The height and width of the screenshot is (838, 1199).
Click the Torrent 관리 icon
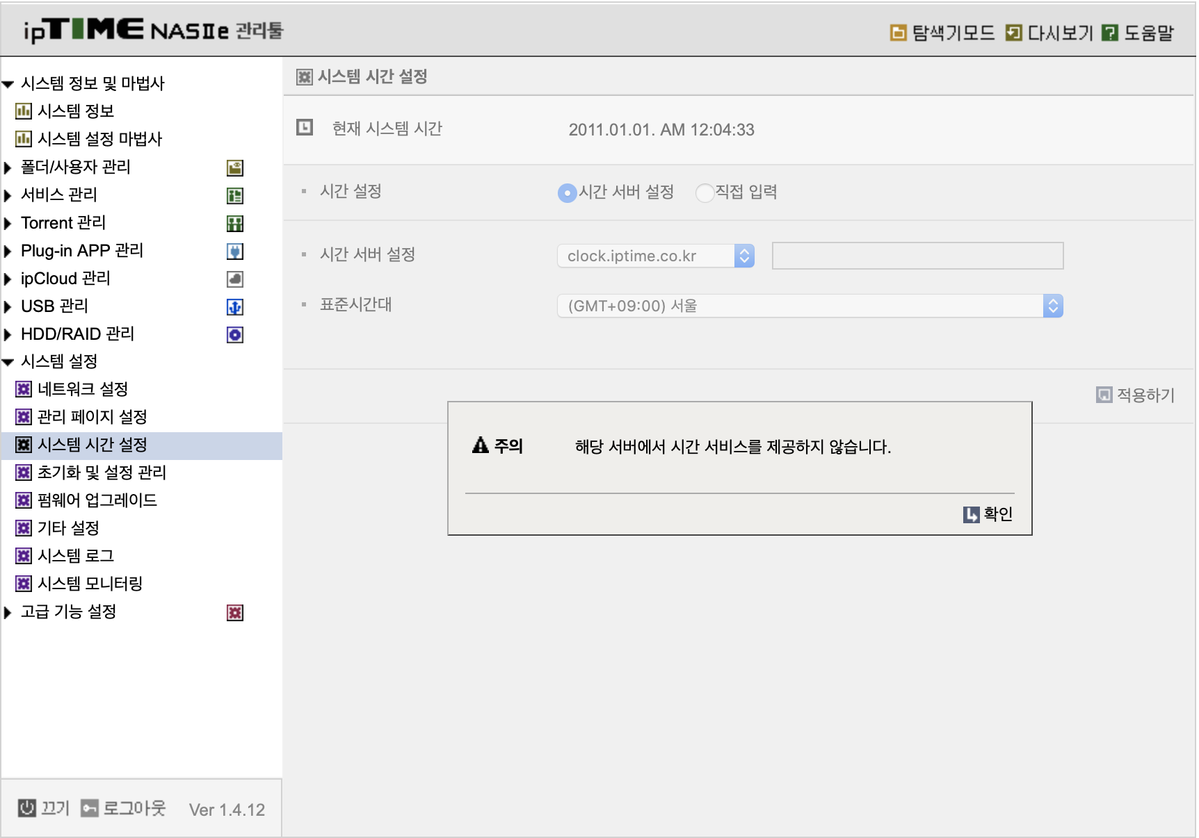coord(235,223)
